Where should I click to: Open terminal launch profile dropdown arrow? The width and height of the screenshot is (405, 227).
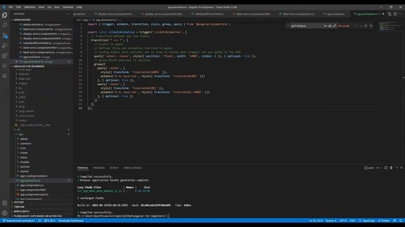click(x=381, y=168)
